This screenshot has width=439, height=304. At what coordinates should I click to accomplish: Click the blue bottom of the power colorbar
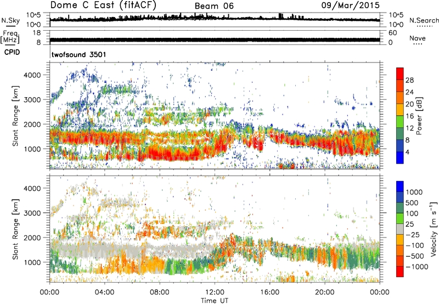click(x=400, y=157)
